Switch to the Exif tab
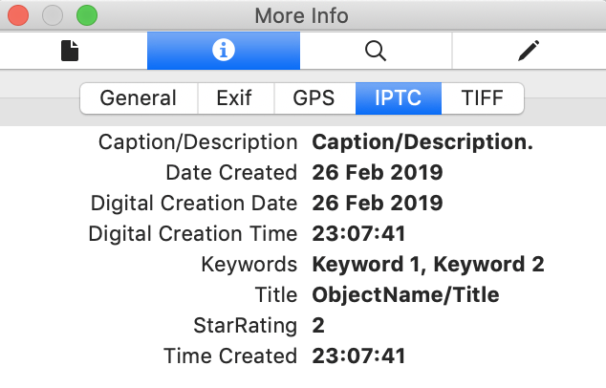The height and width of the screenshot is (388, 606). [235, 97]
